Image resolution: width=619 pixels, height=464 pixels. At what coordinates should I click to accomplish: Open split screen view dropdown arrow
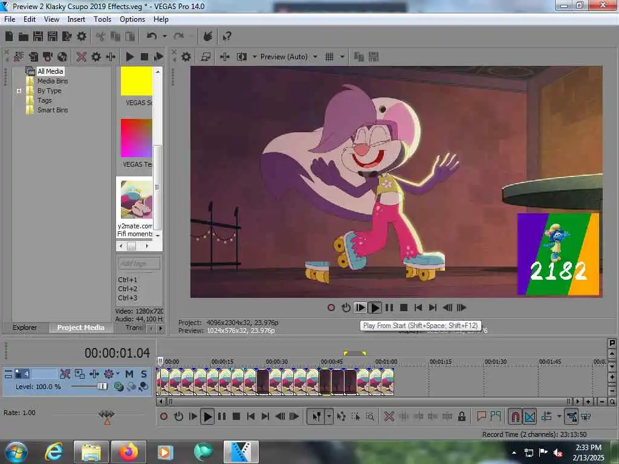point(254,57)
